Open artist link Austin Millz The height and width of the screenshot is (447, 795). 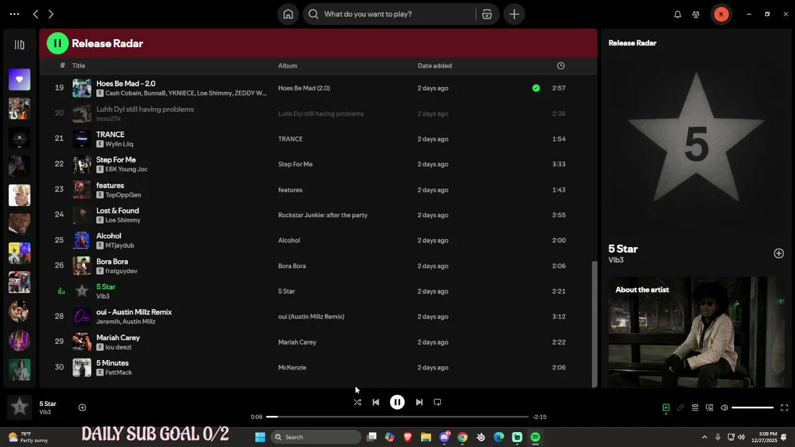click(139, 322)
